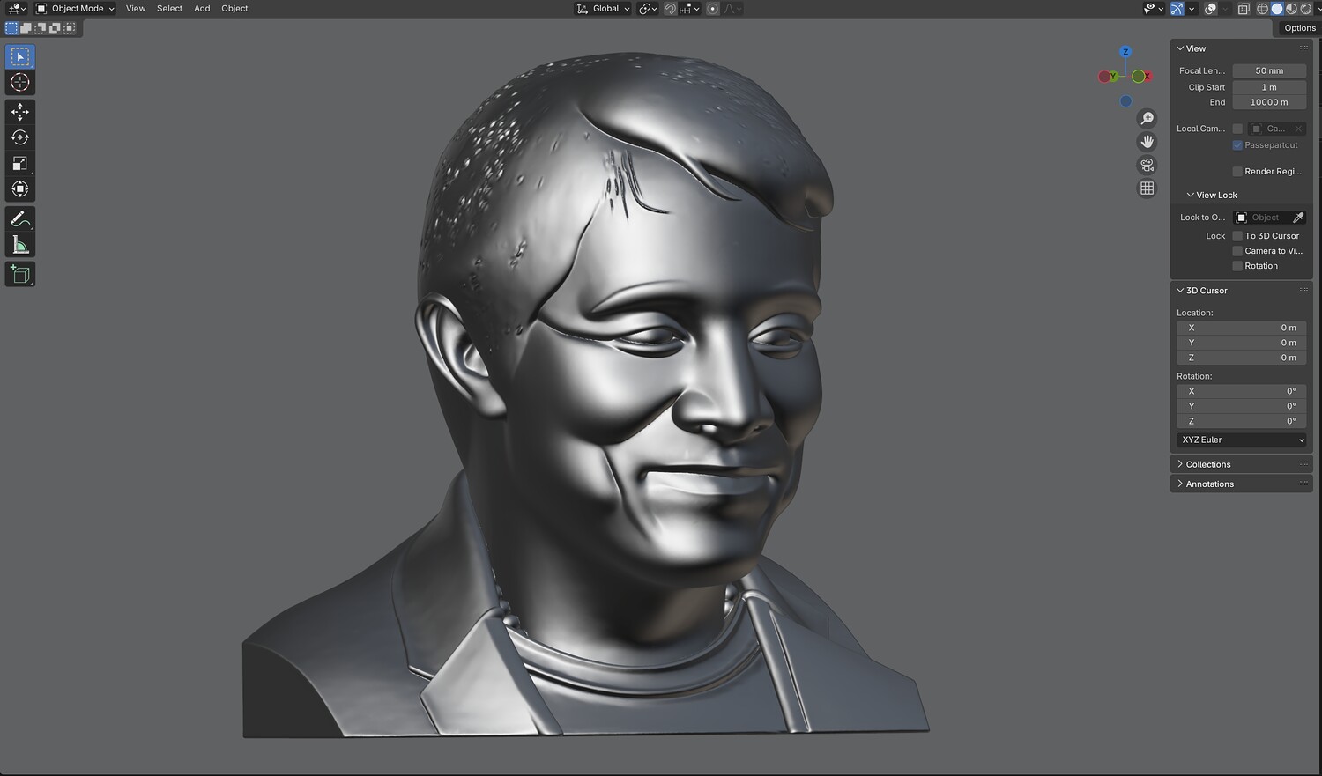The width and height of the screenshot is (1322, 776).
Task: Uncheck the Passepartout checkbox
Action: click(x=1237, y=145)
